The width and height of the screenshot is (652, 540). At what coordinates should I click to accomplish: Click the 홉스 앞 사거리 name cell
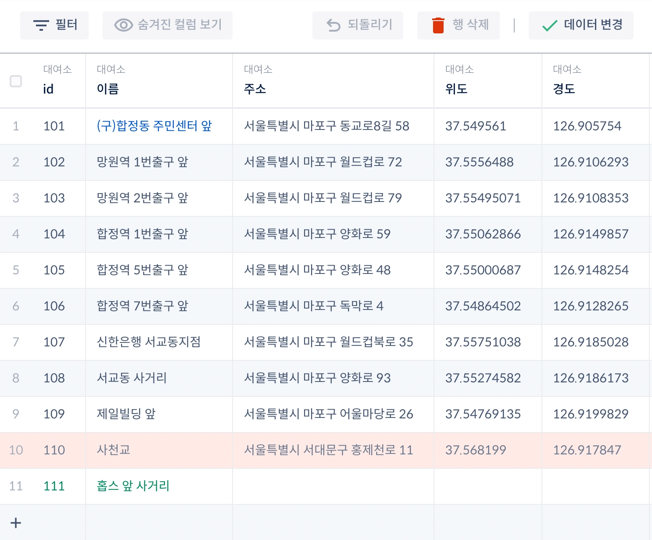pos(159,486)
